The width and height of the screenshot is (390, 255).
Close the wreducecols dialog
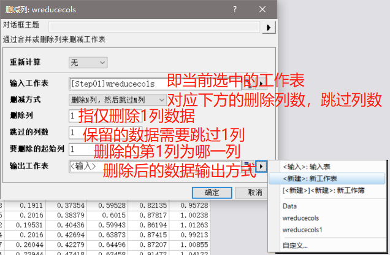click(262, 9)
